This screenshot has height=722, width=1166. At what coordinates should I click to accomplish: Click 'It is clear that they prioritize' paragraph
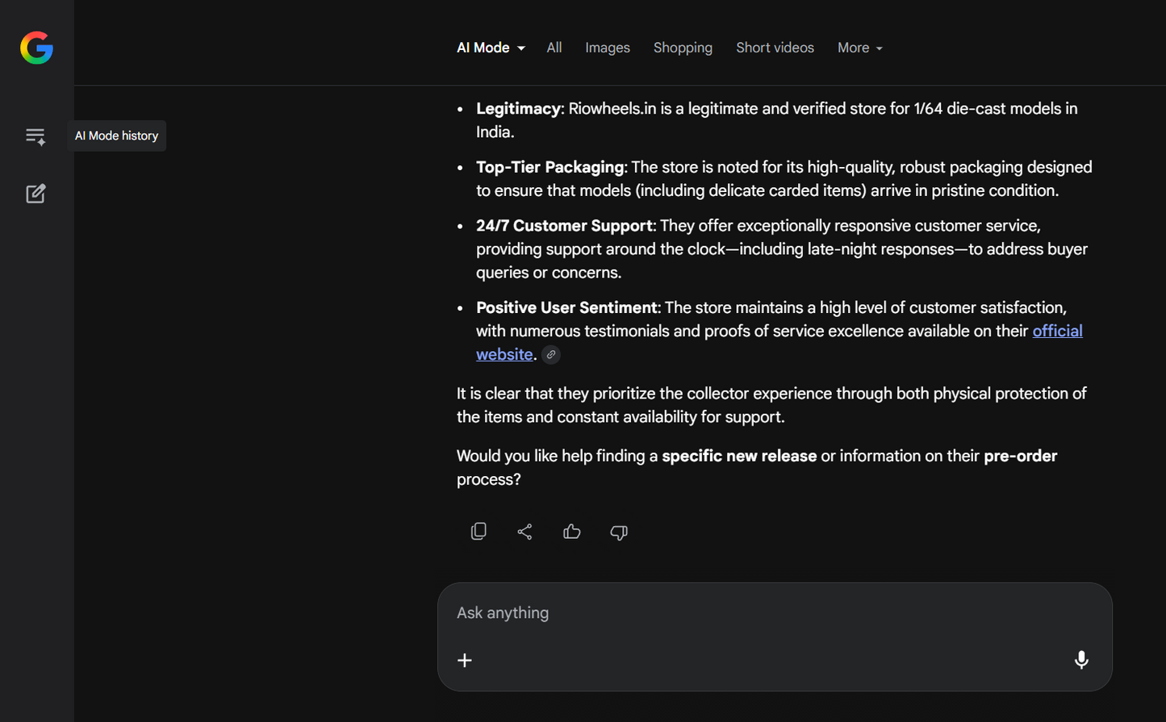(771, 405)
